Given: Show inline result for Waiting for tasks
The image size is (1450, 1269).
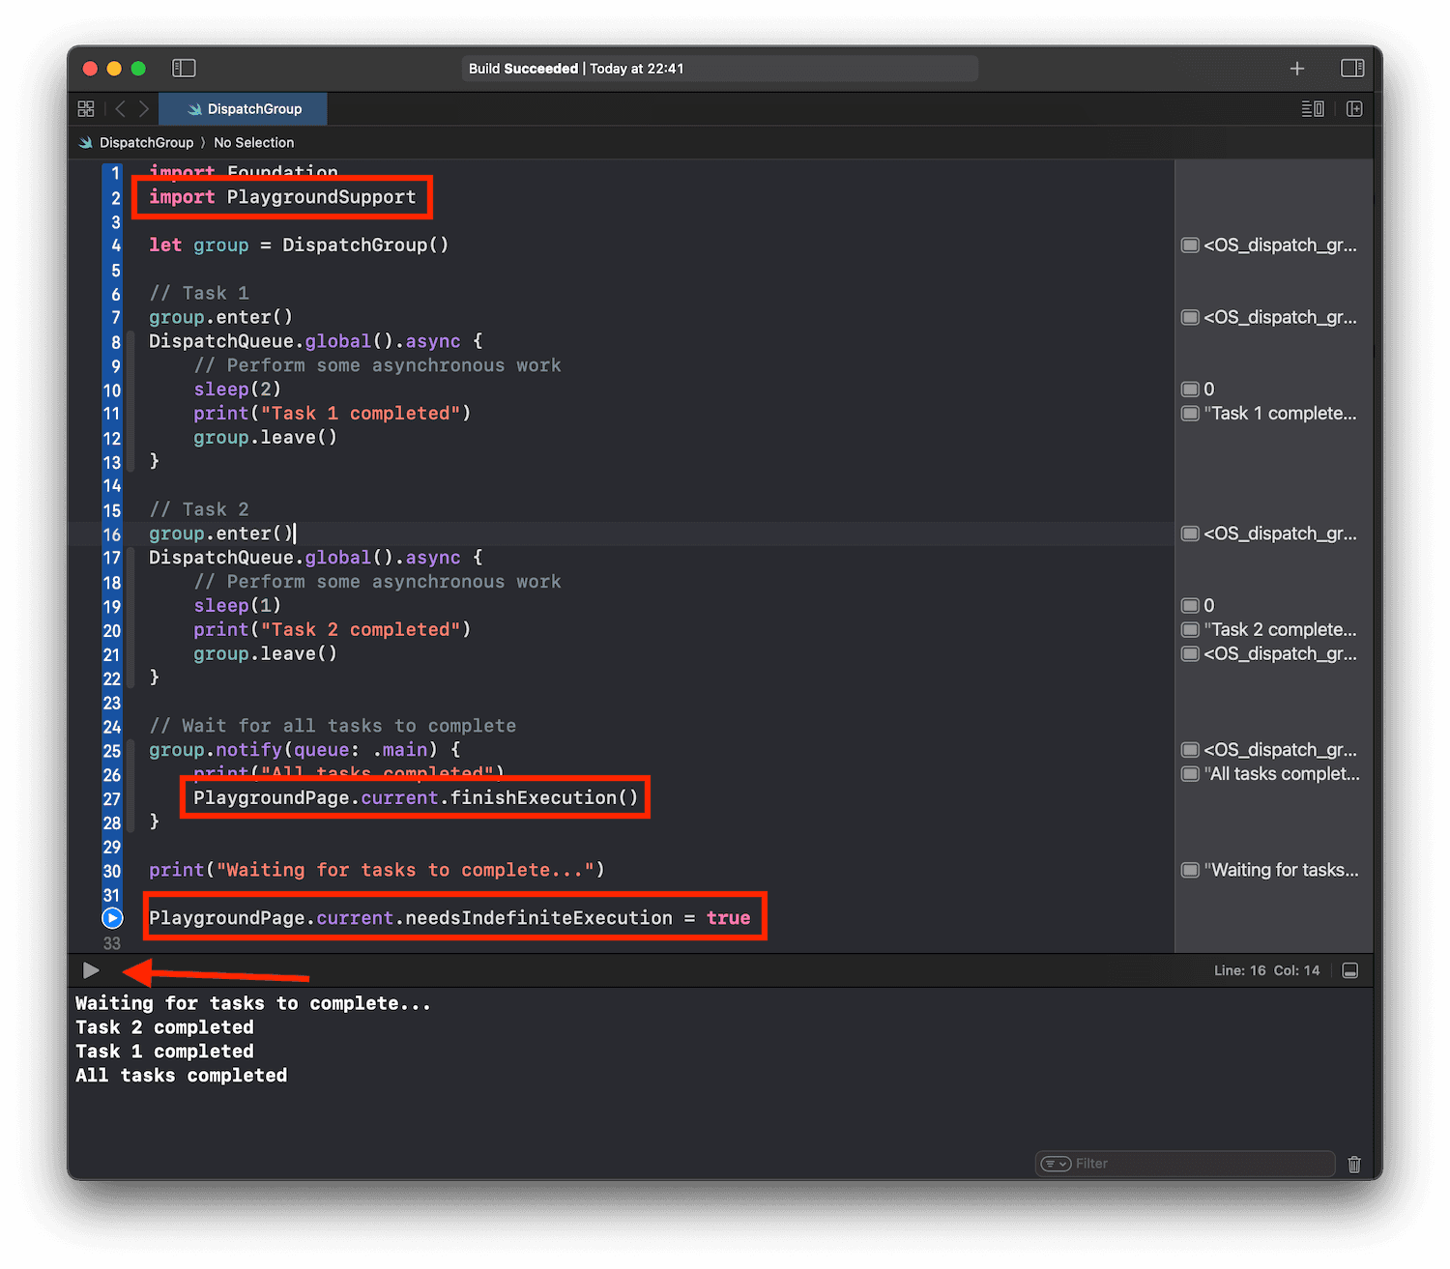Looking at the screenshot, I should click(1190, 870).
